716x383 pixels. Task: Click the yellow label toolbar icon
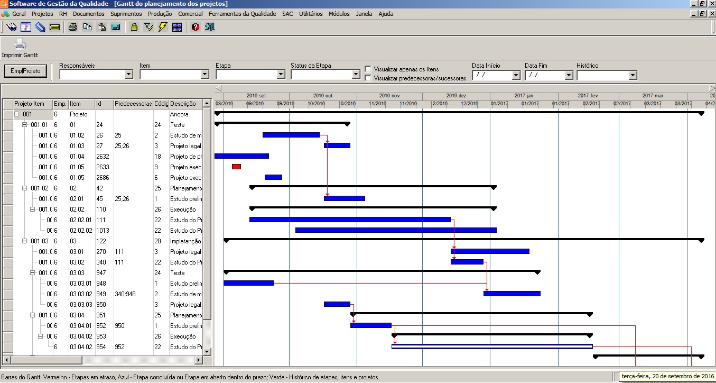pos(54,27)
